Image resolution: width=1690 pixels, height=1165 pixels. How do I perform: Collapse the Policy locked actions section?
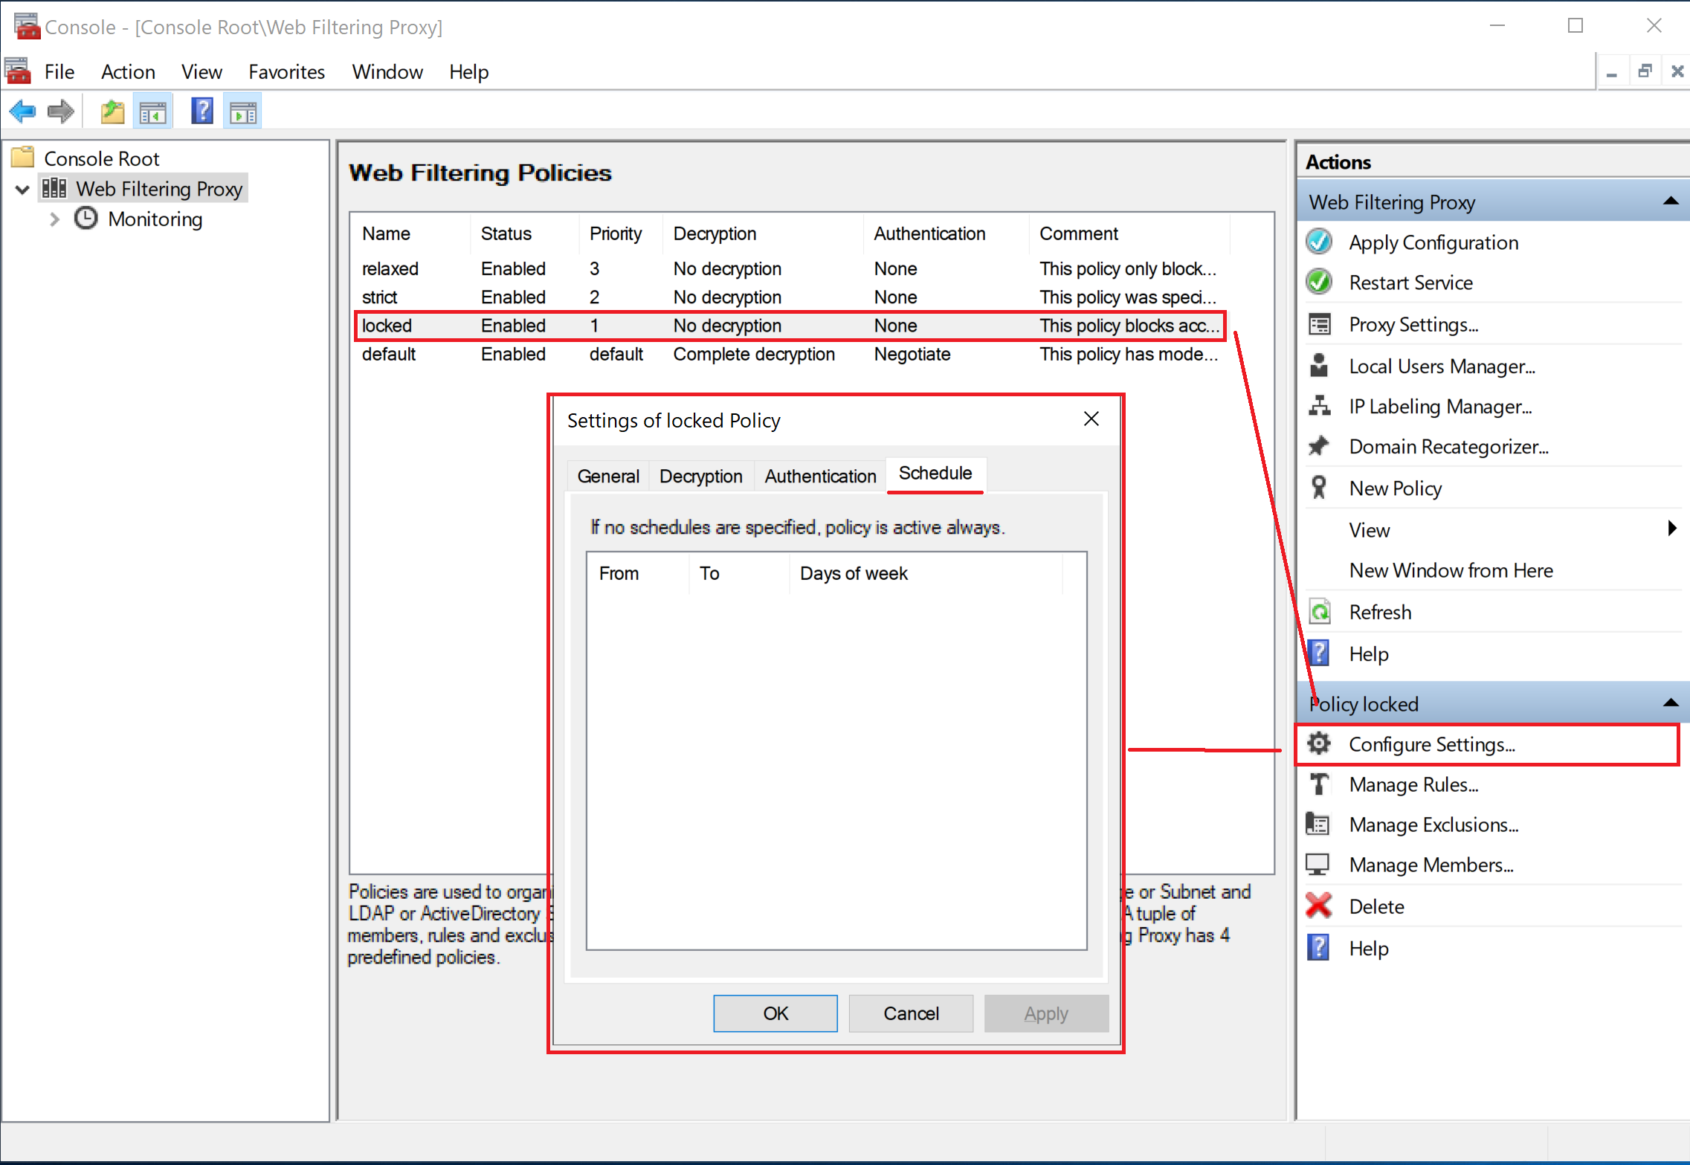coord(1671,703)
